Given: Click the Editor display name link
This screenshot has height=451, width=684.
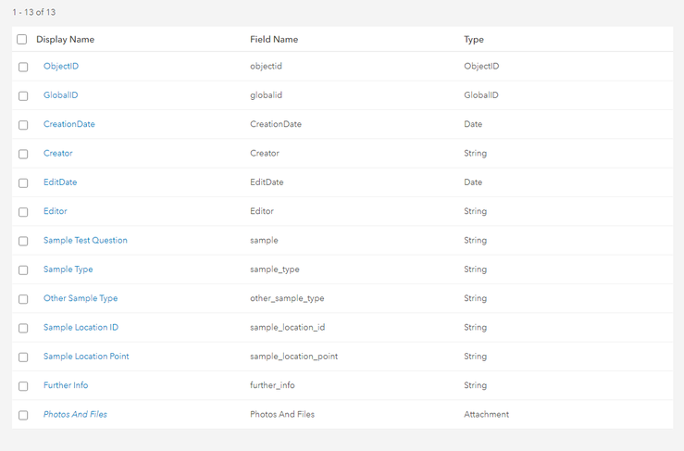Looking at the screenshot, I should point(56,211).
